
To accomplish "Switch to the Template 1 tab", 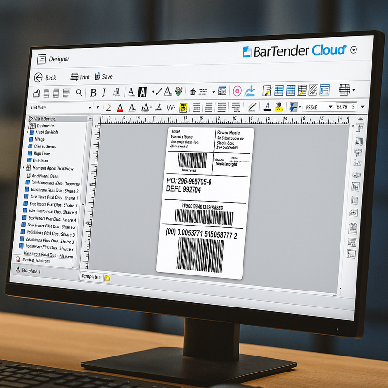I will coord(91,276).
